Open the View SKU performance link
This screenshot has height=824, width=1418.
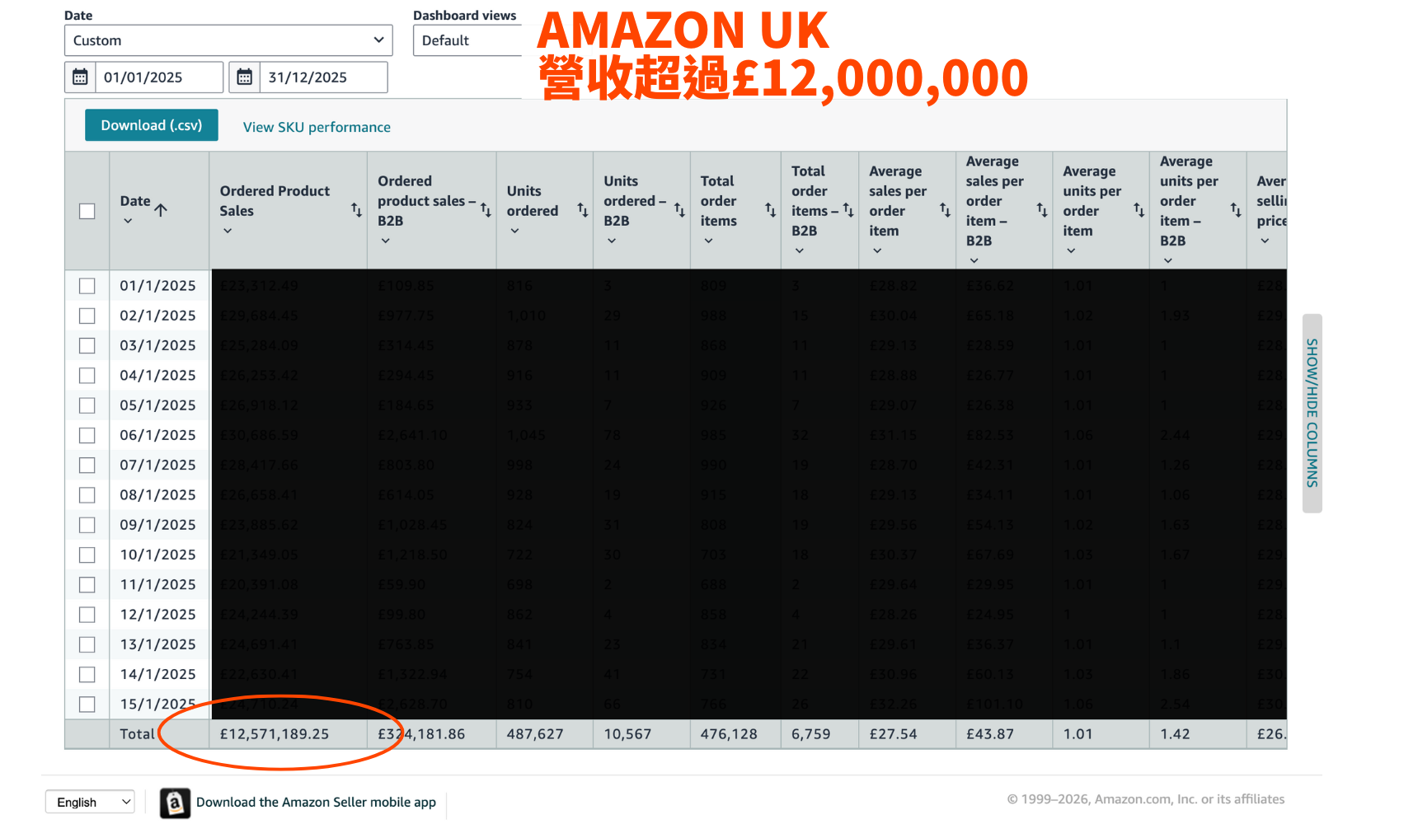pyautogui.click(x=317, y=127)
